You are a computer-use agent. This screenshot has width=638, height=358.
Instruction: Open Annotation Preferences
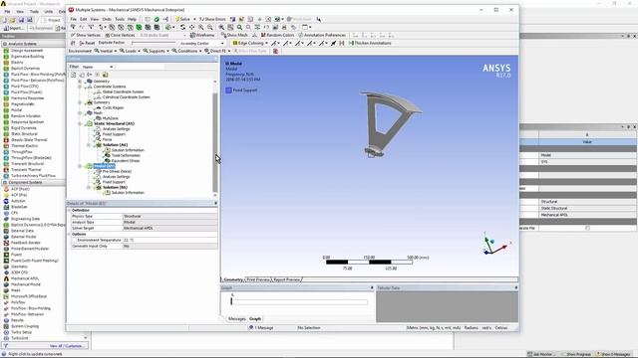click(322, 36)
